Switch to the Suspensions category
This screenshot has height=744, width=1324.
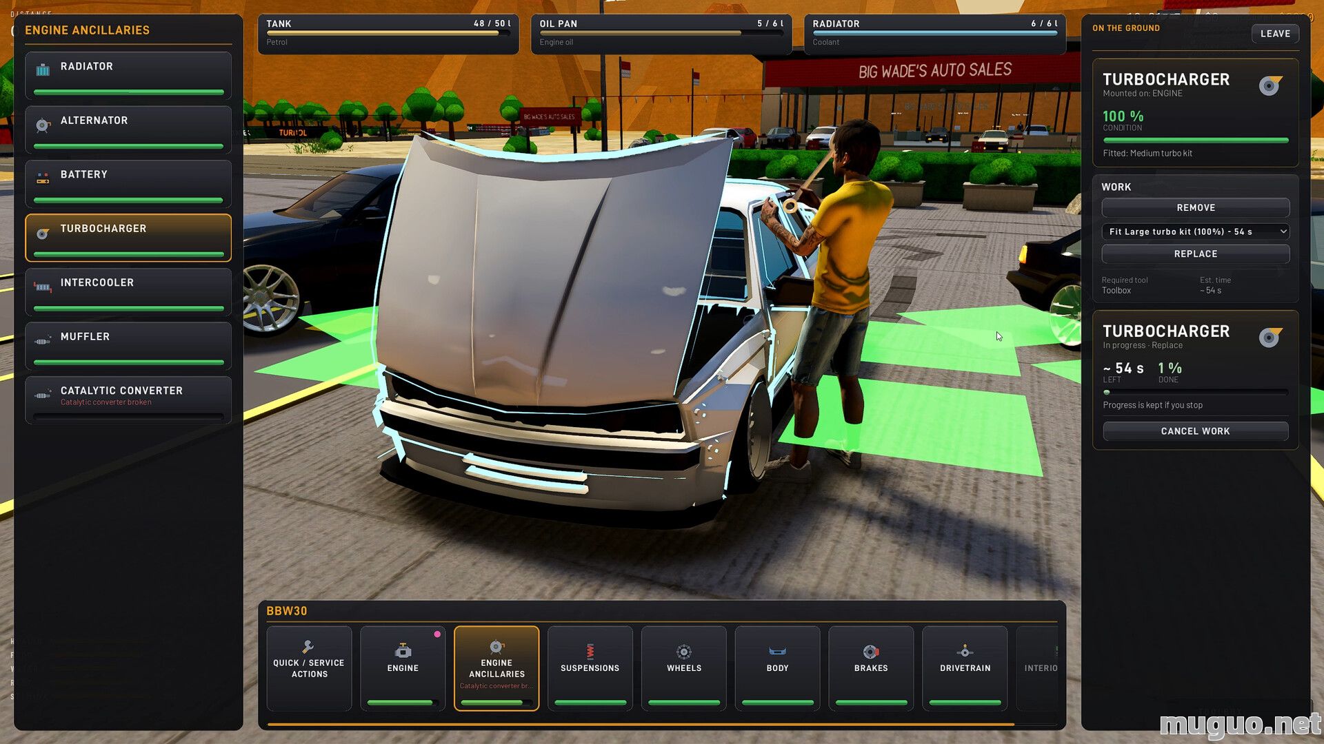point(590,668)
